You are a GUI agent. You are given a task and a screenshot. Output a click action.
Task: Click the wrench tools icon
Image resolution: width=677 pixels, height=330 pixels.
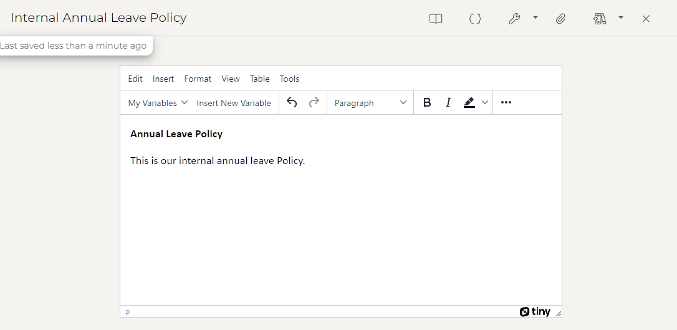514,19
